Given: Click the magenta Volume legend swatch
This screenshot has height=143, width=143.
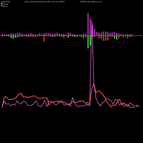Looking at the screenshot, I should pos(2,4).
